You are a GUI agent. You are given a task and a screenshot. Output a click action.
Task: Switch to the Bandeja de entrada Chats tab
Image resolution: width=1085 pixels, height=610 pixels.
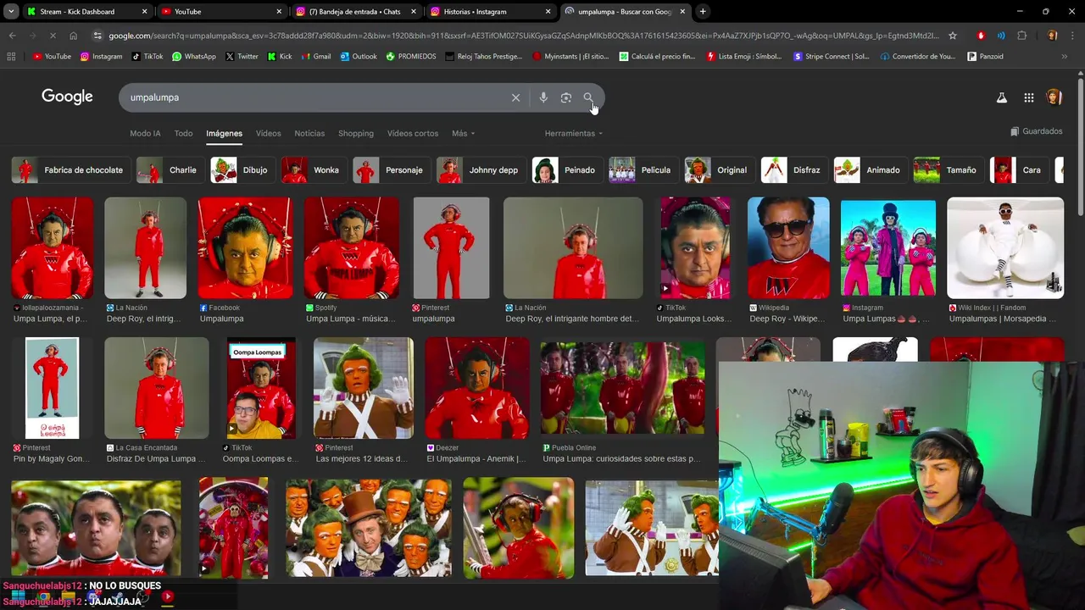point(354,12)
